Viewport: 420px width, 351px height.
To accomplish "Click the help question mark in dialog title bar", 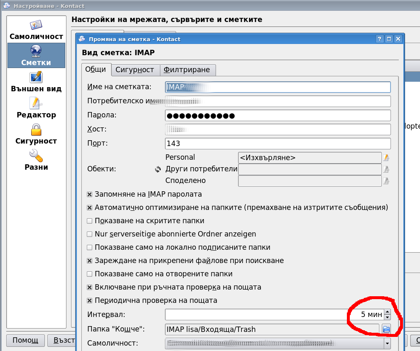I will [x=380, y=39].
